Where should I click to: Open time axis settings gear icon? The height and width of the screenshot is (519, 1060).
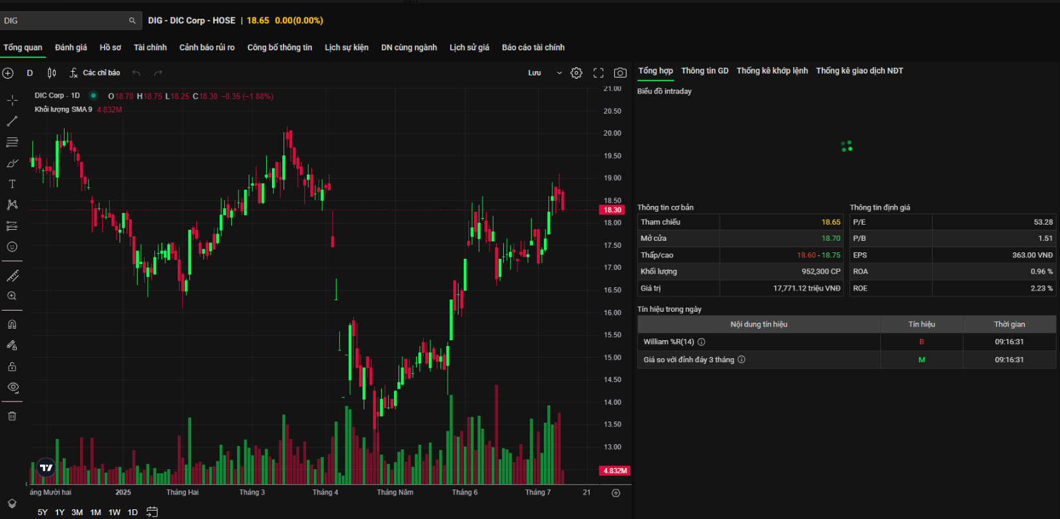tap(616, 493)
